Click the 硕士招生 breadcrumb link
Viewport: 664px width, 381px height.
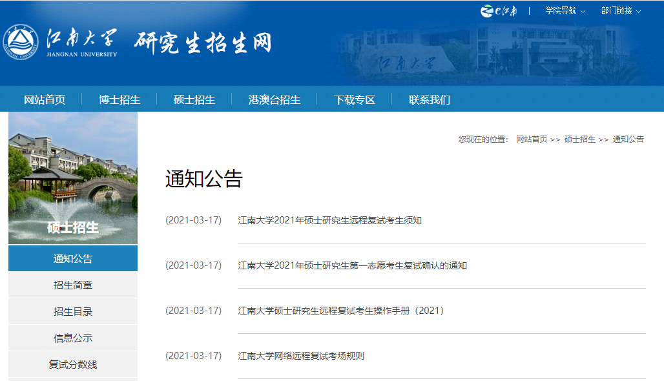(580, 139)
